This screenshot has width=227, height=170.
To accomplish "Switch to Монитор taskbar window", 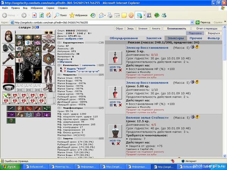I will point(61,167).
